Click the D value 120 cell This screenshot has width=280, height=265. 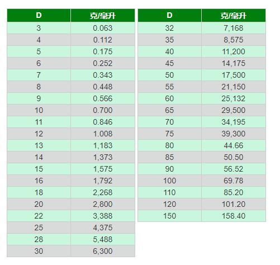169,204
